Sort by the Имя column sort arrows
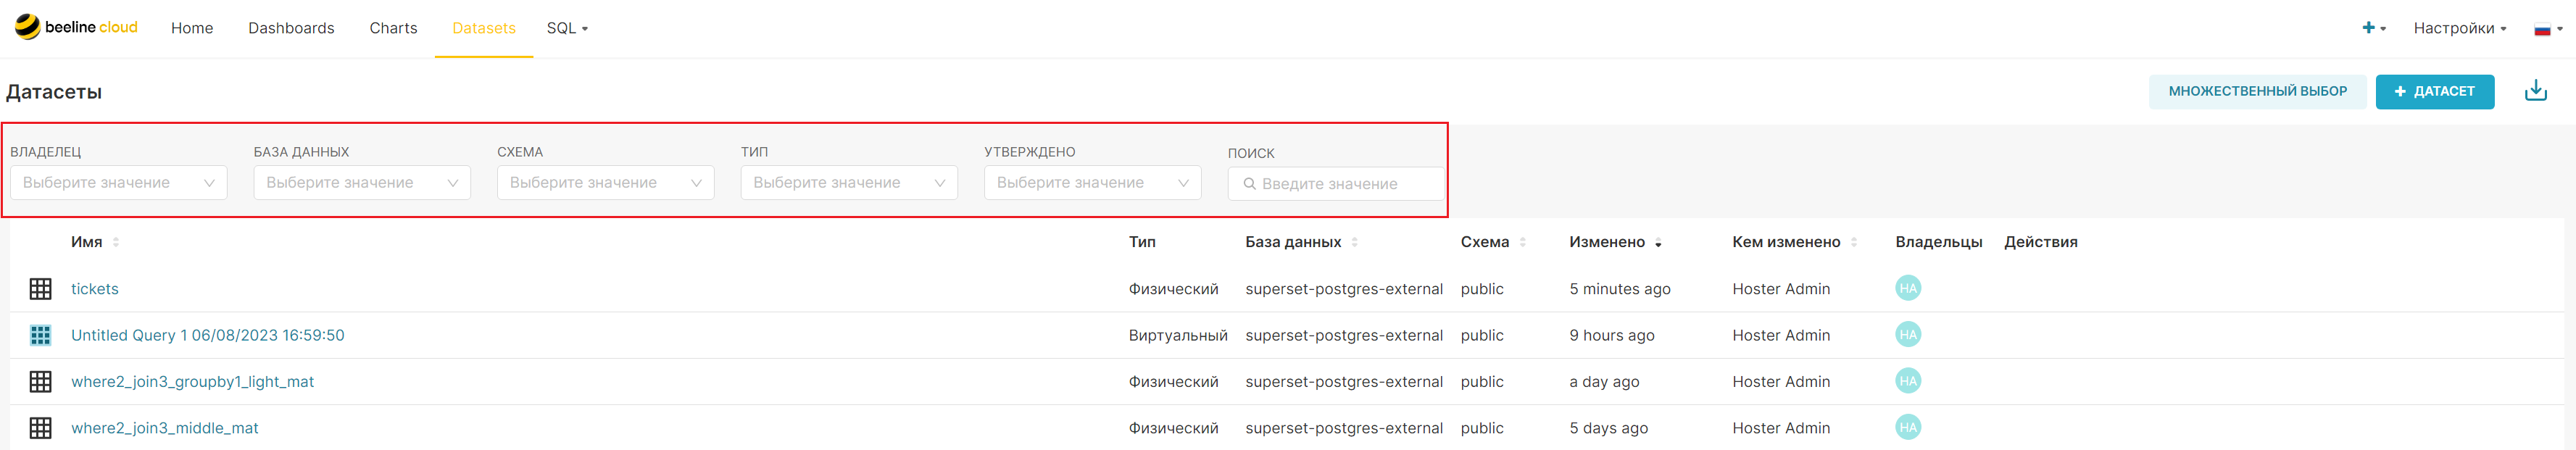 click(x=116, y=242)
